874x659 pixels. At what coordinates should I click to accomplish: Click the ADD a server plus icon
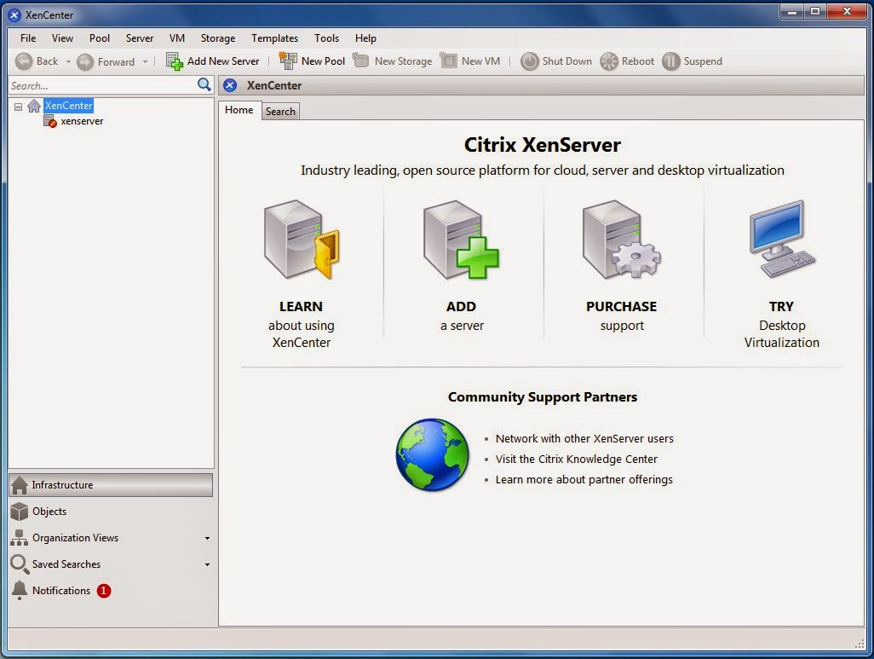461,240
